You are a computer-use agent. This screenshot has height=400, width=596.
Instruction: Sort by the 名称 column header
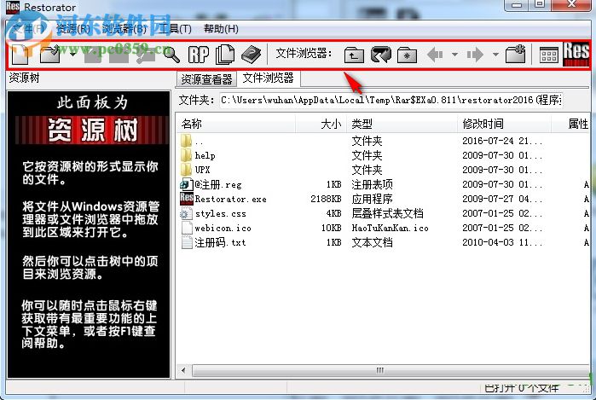(x=236, y=124)
